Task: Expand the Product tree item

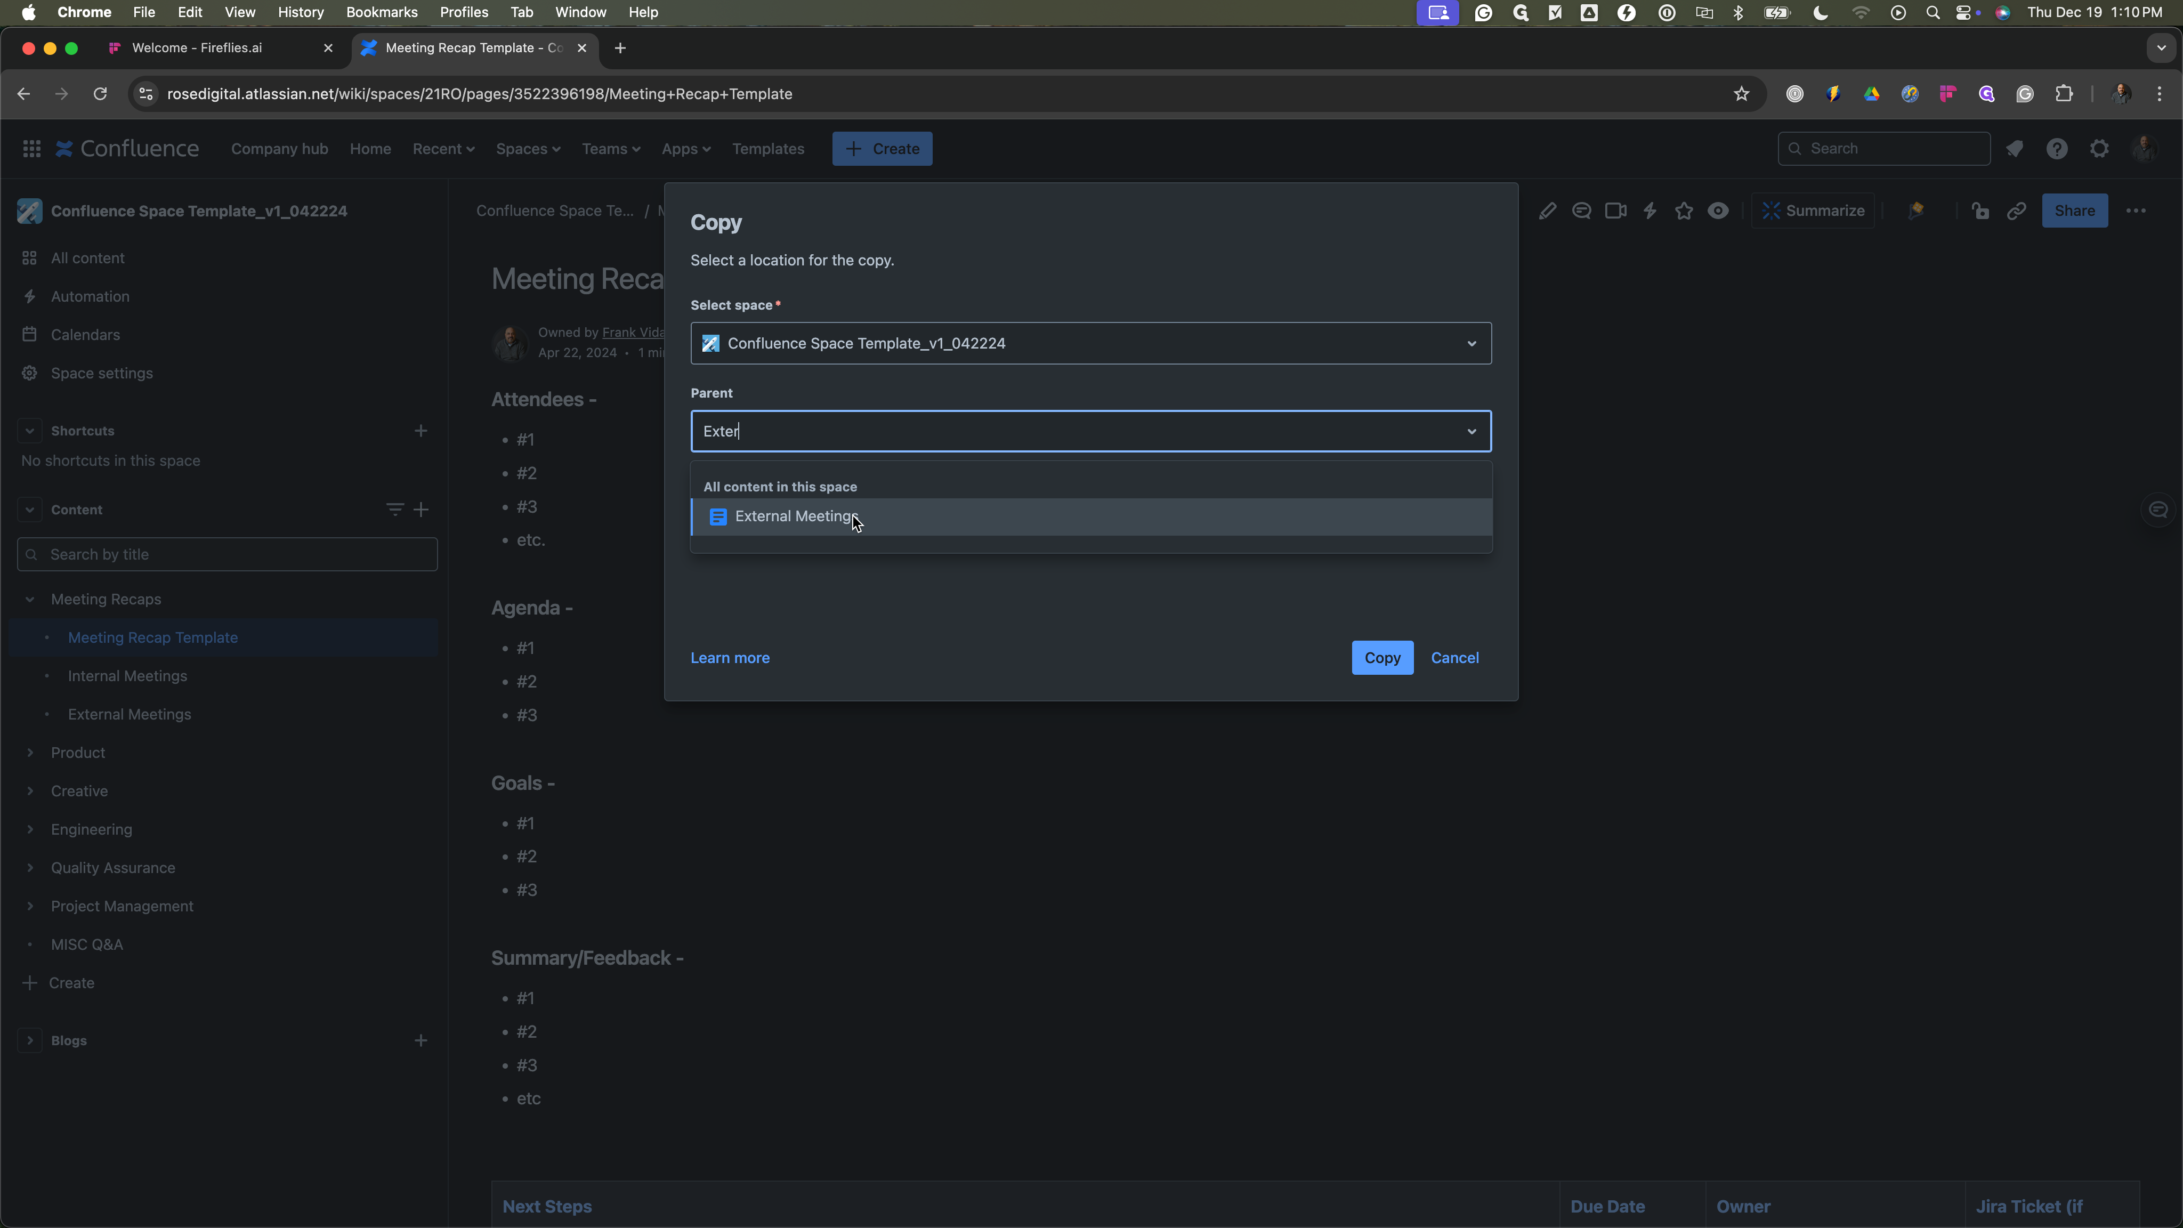Action: 30,753
